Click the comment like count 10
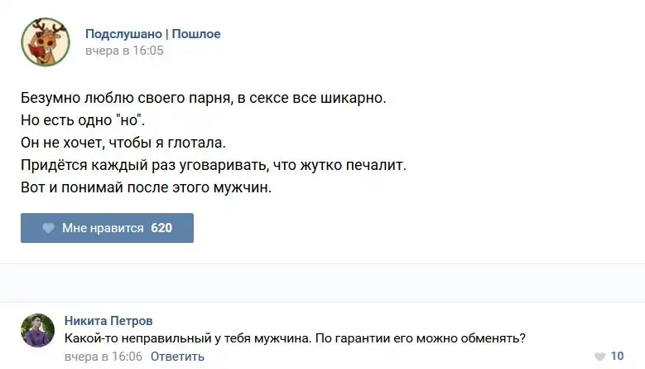645x369 pixels. click(617, 356)
